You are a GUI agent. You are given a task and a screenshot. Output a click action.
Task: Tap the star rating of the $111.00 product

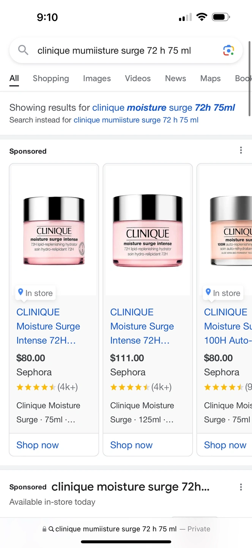pos(130,387)
